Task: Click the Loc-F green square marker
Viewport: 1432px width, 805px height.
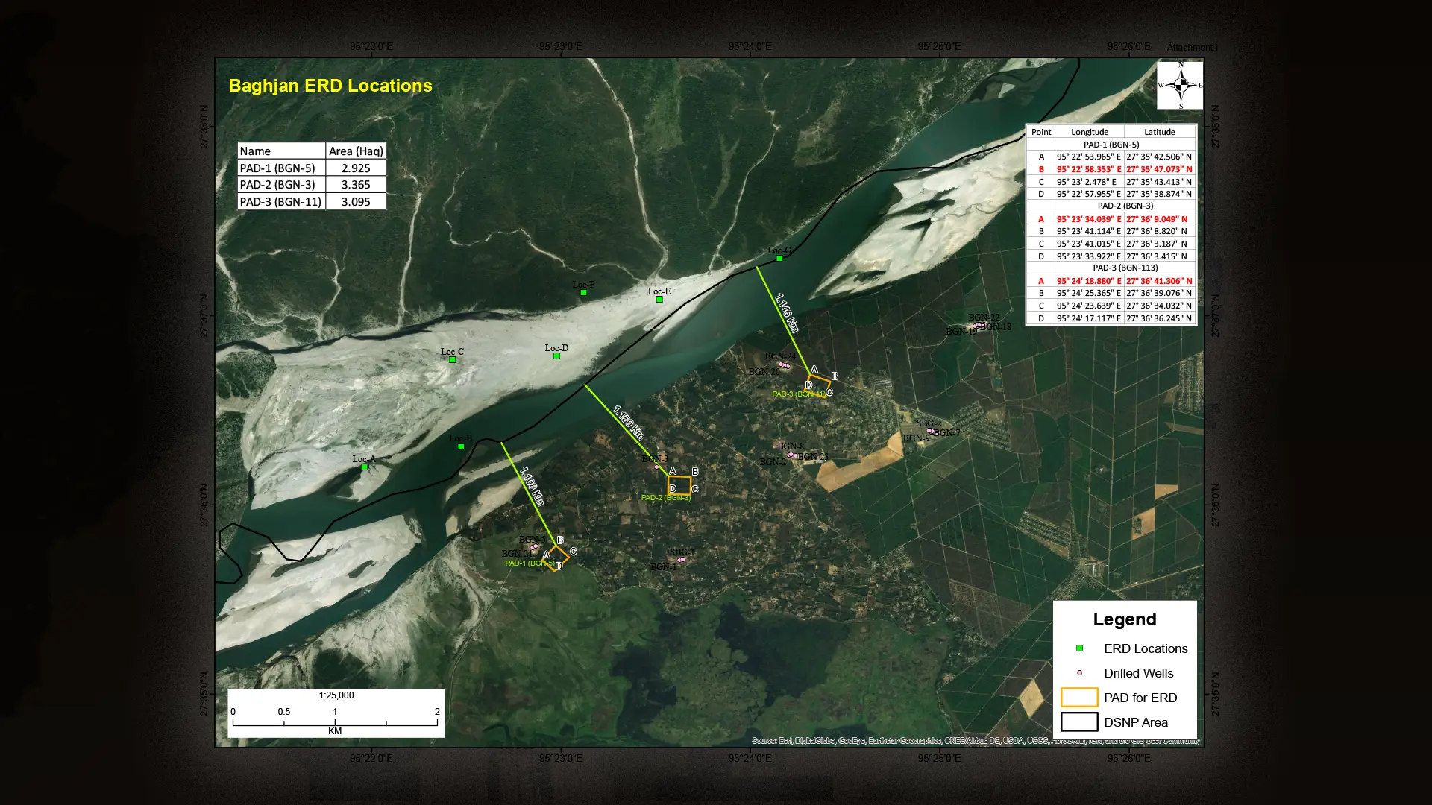Action: (x=583, y=293)
